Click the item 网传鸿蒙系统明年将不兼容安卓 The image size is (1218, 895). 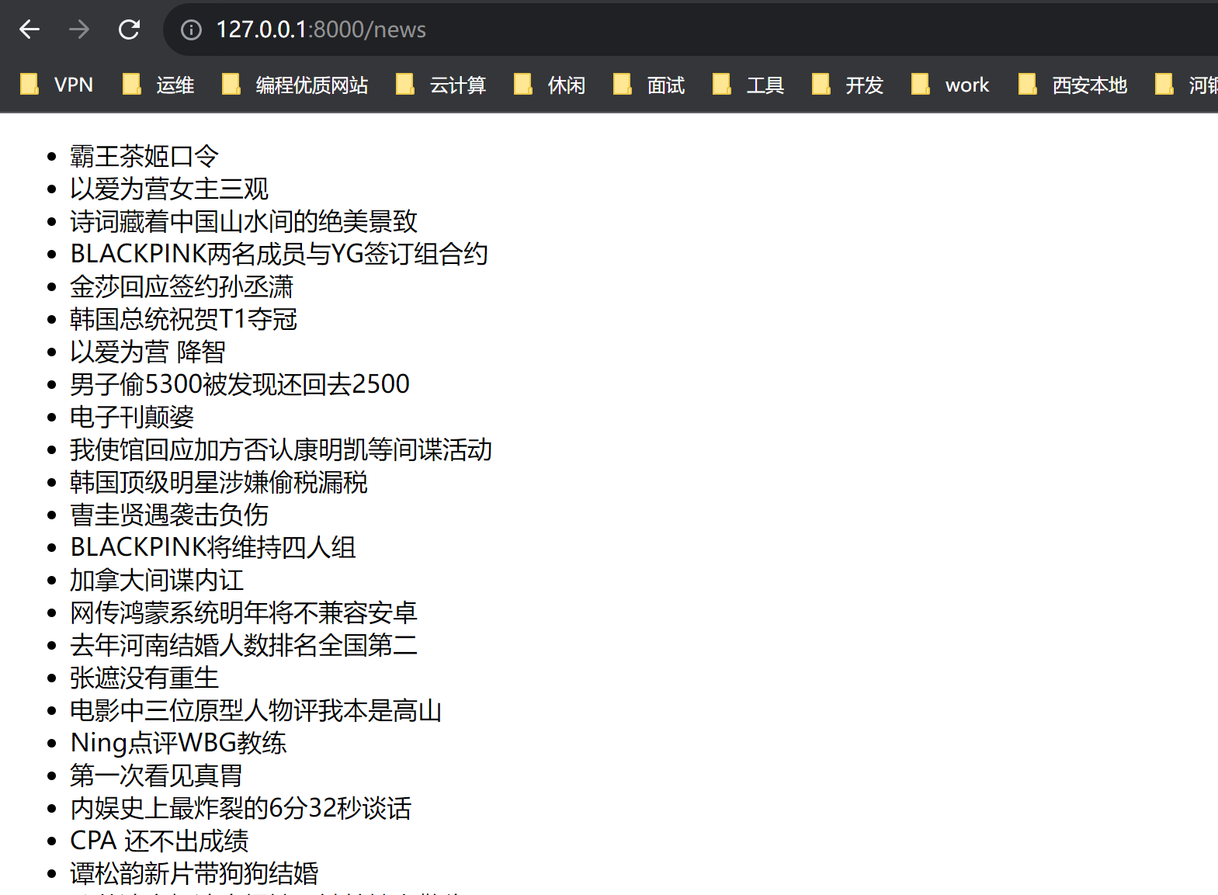click(x=244, y=612)
